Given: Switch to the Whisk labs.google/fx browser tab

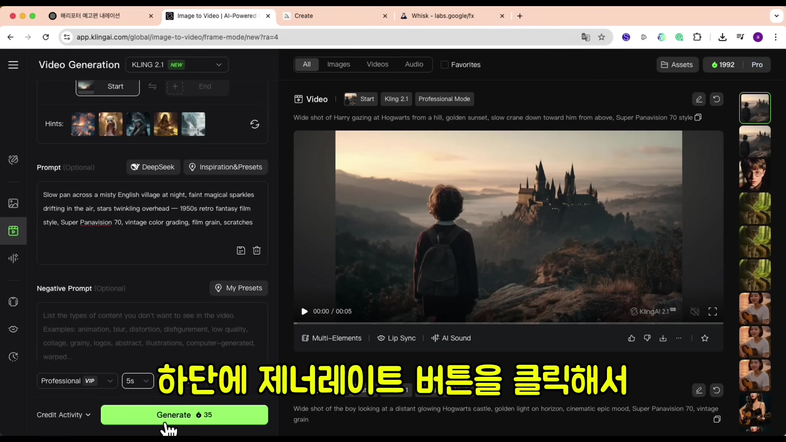Looking at the screenshot, I should click(x=452, y=16).
